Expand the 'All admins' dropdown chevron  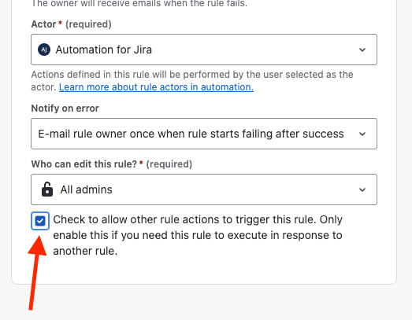coord(362,189)
